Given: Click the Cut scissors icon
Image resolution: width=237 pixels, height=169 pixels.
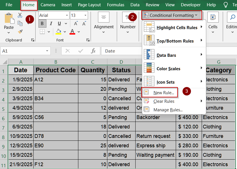Looking at the screenshot, I should click(20, 15).
